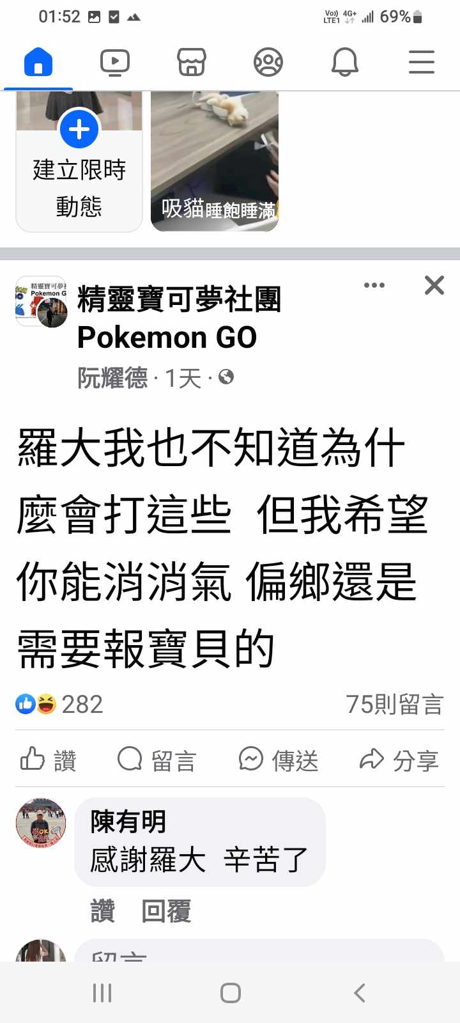Open the Notifications bell
The width and height of the screenshot is (460, 1023).
pos(345,63)
